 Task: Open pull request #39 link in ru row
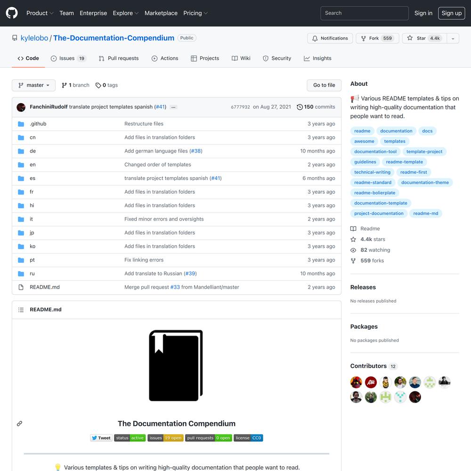[x=190, y=274]
